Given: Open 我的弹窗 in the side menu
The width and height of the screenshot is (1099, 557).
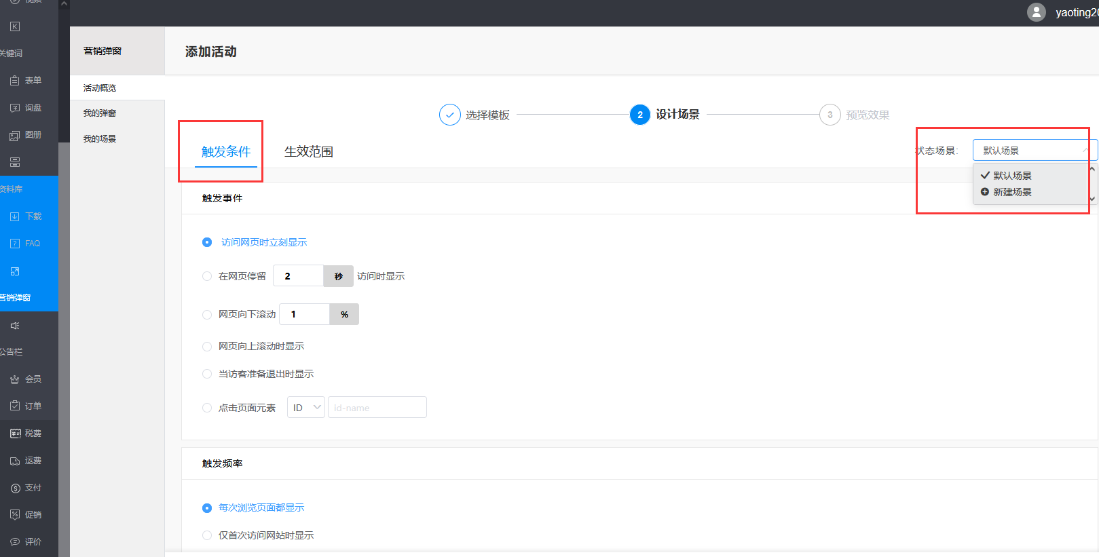Looking at the screenshot, I should 100,113.
